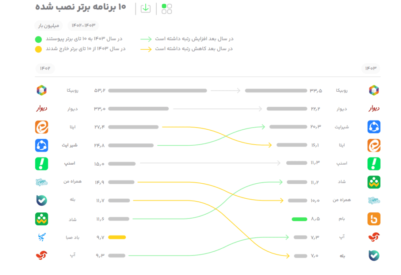Click the Rubika app icon in the 1402 column
This screenshot has width=401, height=275.
[42, 90]
